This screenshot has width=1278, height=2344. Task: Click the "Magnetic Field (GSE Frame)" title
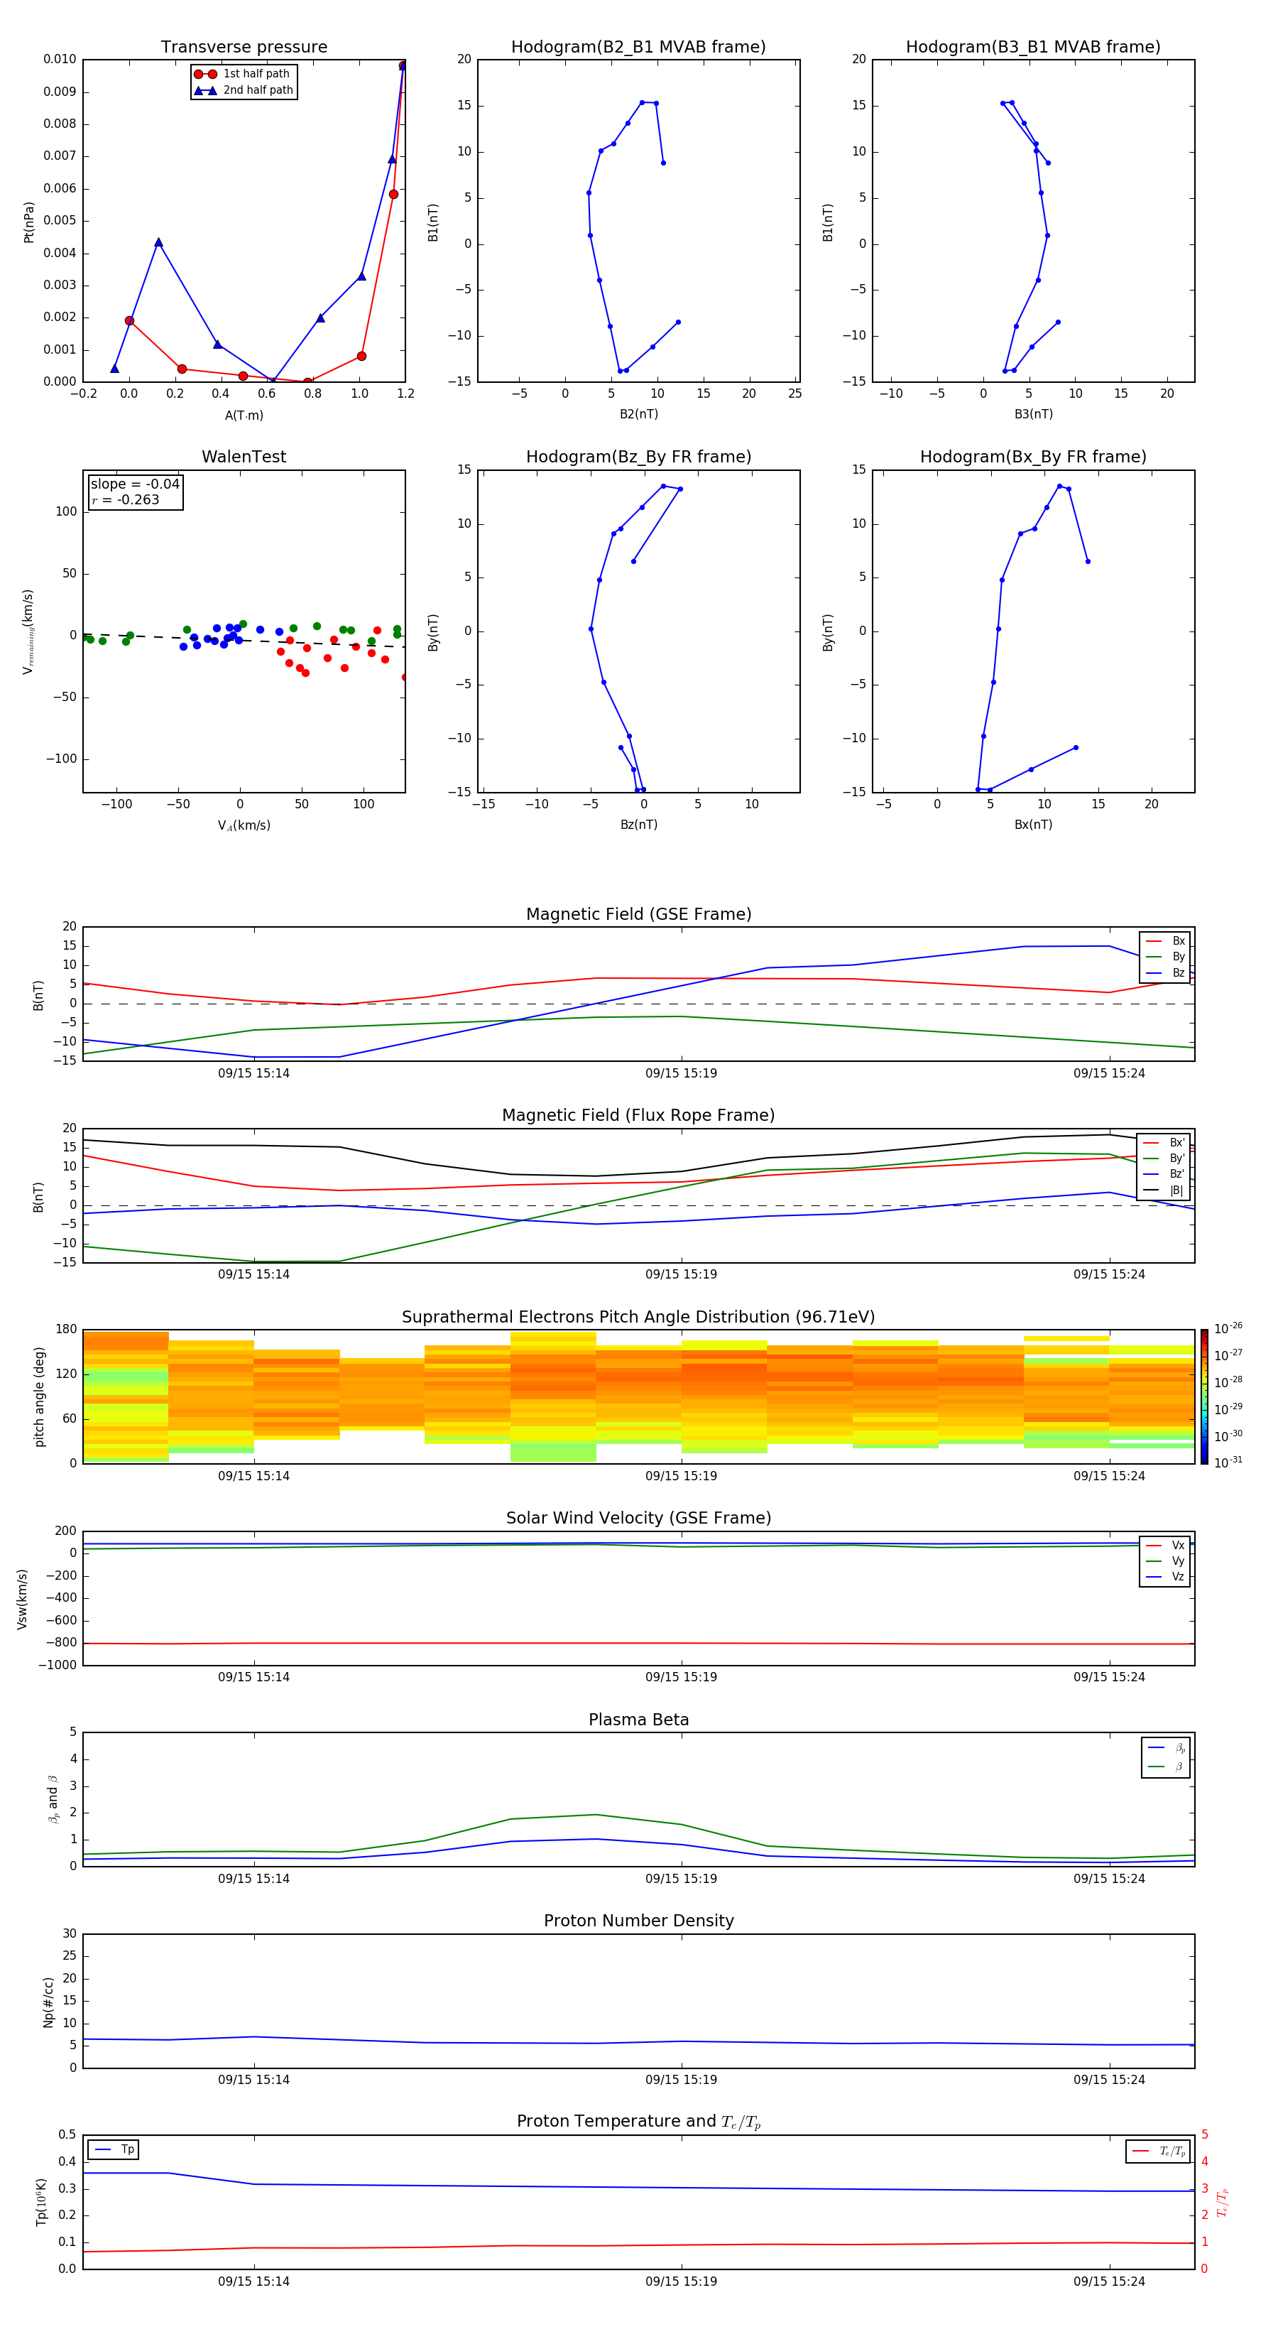click(638, 914)
